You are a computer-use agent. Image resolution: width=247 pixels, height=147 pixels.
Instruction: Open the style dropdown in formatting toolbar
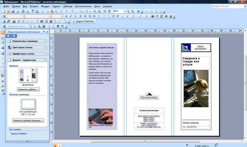(23, 16)
